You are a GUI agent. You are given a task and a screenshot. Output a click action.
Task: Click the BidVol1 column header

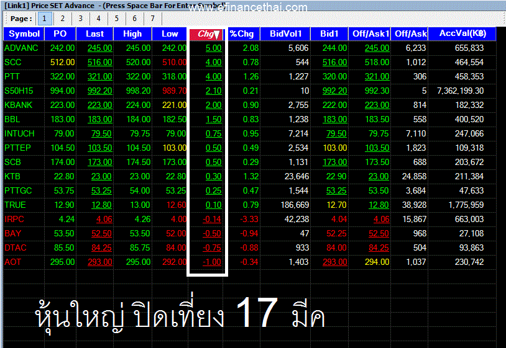pos(285,33)
